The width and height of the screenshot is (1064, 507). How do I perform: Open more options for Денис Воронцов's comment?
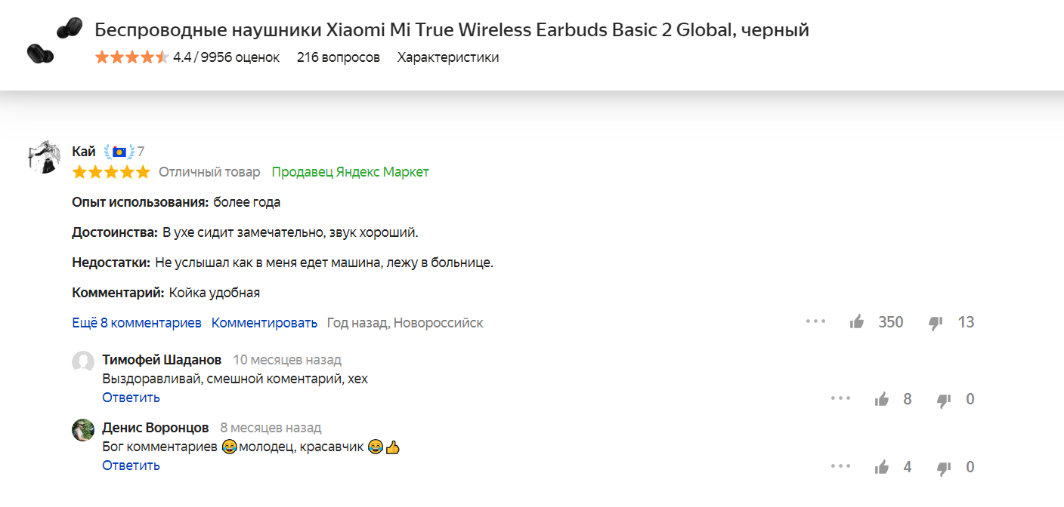point(841,466)
